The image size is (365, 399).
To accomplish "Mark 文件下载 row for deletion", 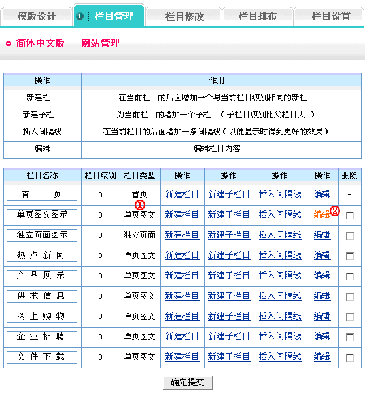I will (350, 358).
